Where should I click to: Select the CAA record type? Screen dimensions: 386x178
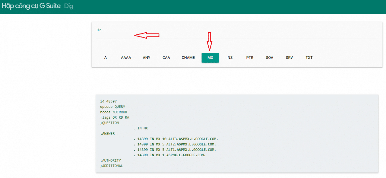(166, 58)
